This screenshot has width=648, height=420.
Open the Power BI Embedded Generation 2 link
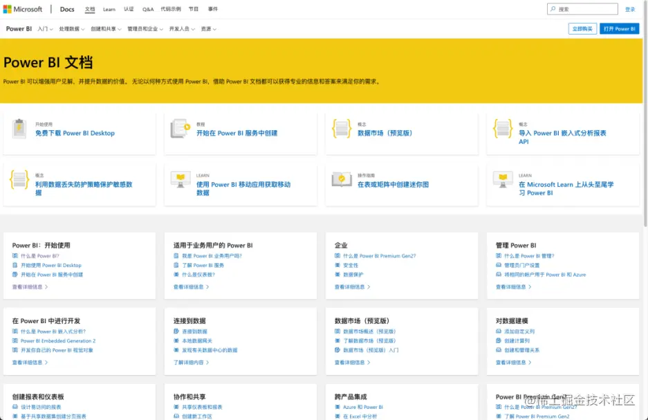[x=58, y=341]
